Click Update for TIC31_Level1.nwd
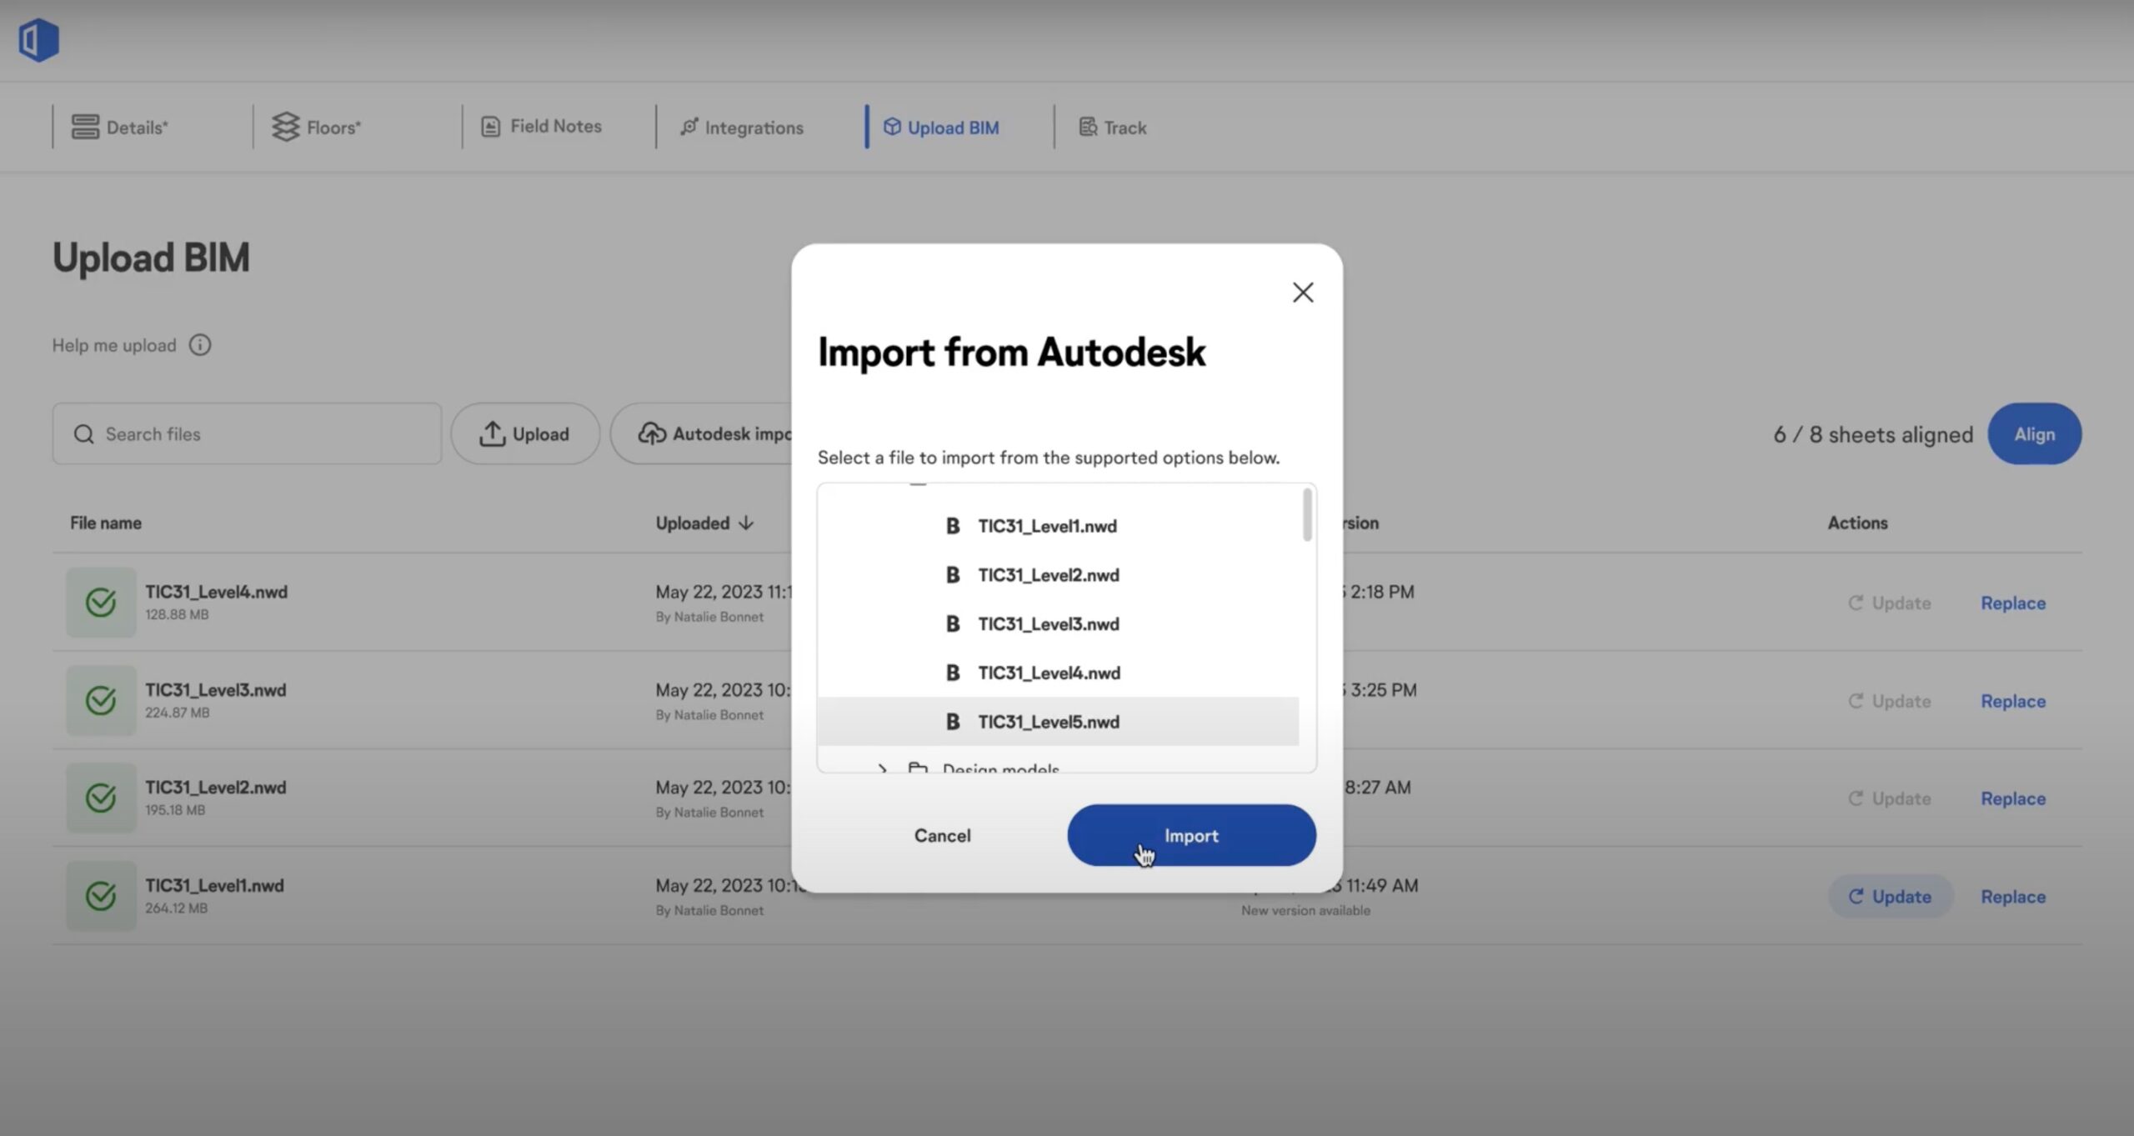The height and width of the screenshot is (1136, 2134). [x=1890, y=897]
